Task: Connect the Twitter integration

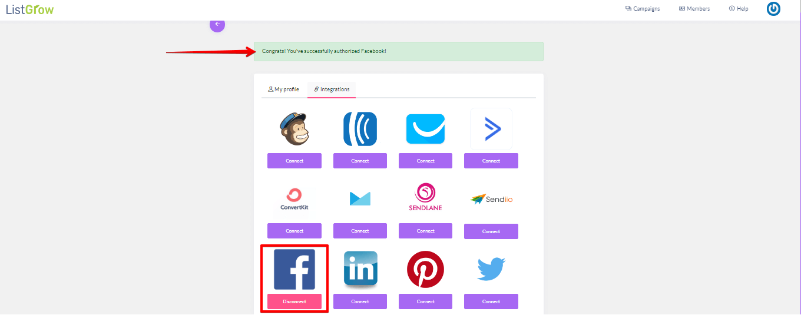Action: 491,301
